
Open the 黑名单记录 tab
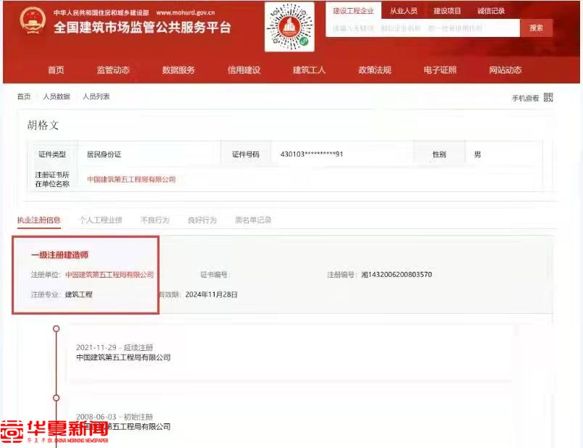(253, 220)
